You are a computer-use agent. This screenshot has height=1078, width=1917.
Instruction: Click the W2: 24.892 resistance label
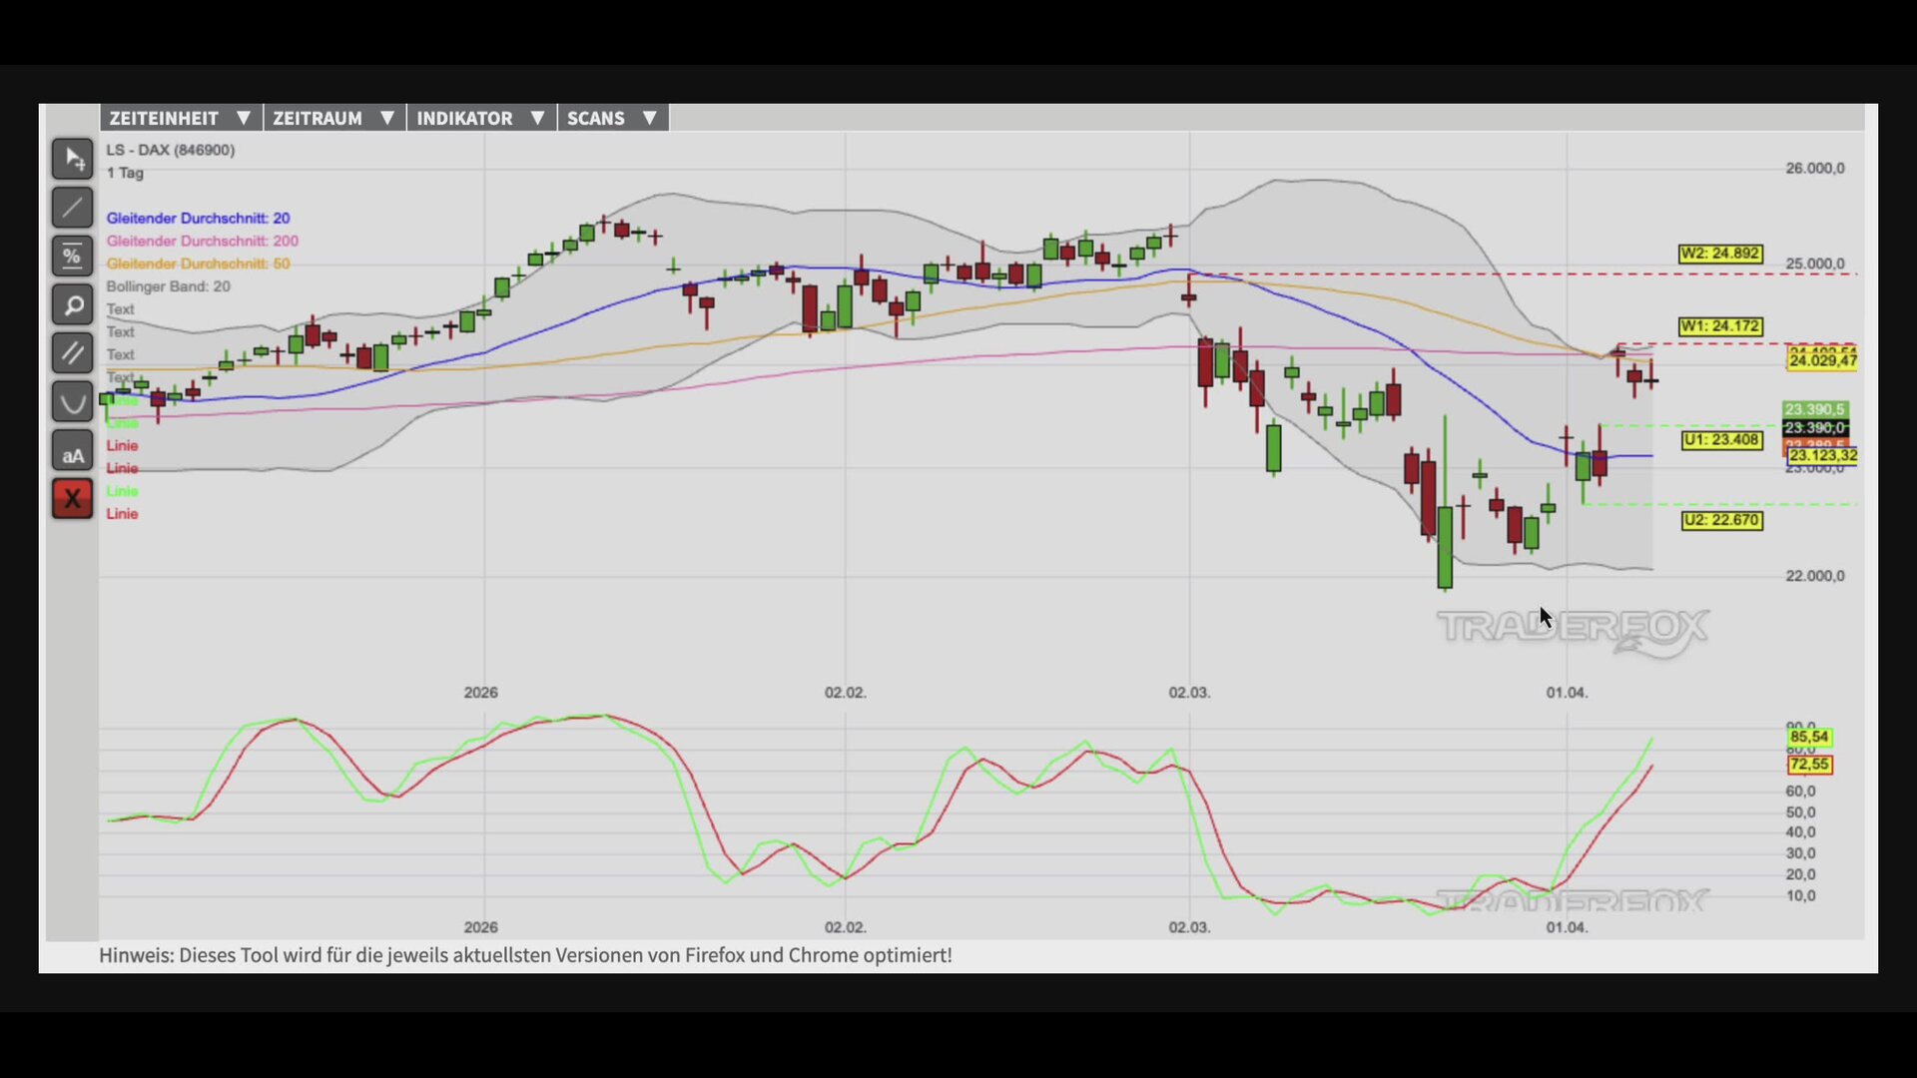point(1719,254)
